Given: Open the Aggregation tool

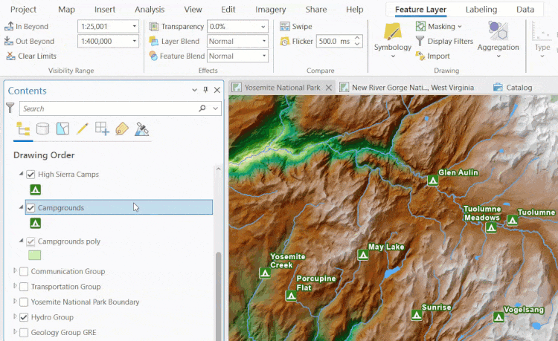Looking at the screenshot, I should [498, 40].
